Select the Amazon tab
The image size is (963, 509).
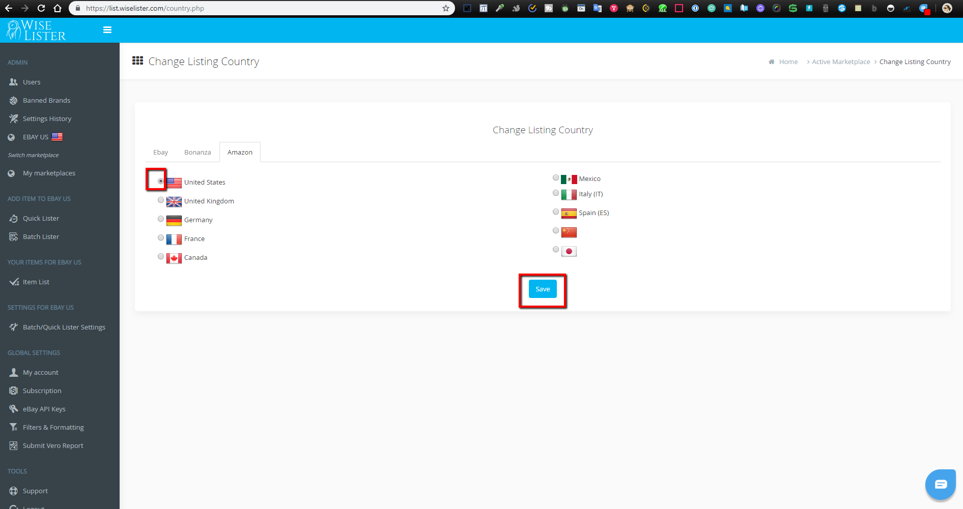pyautogui.click(x=240, y=152)
